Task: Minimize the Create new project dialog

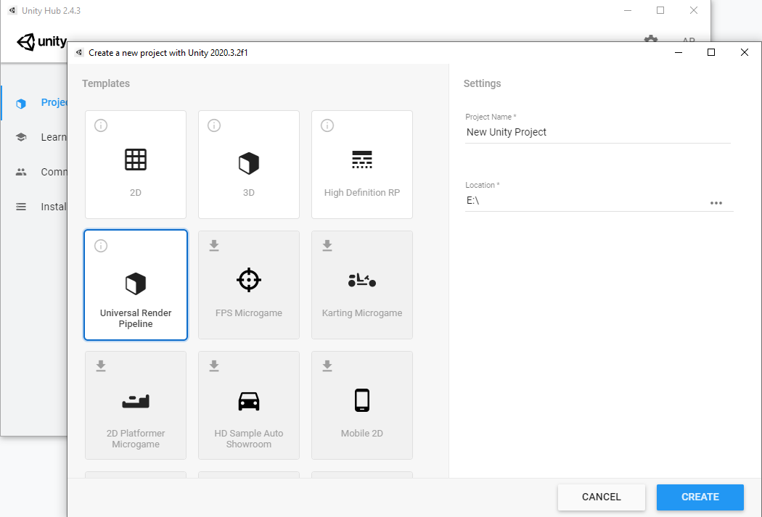Action: click(x=679, y=52)
